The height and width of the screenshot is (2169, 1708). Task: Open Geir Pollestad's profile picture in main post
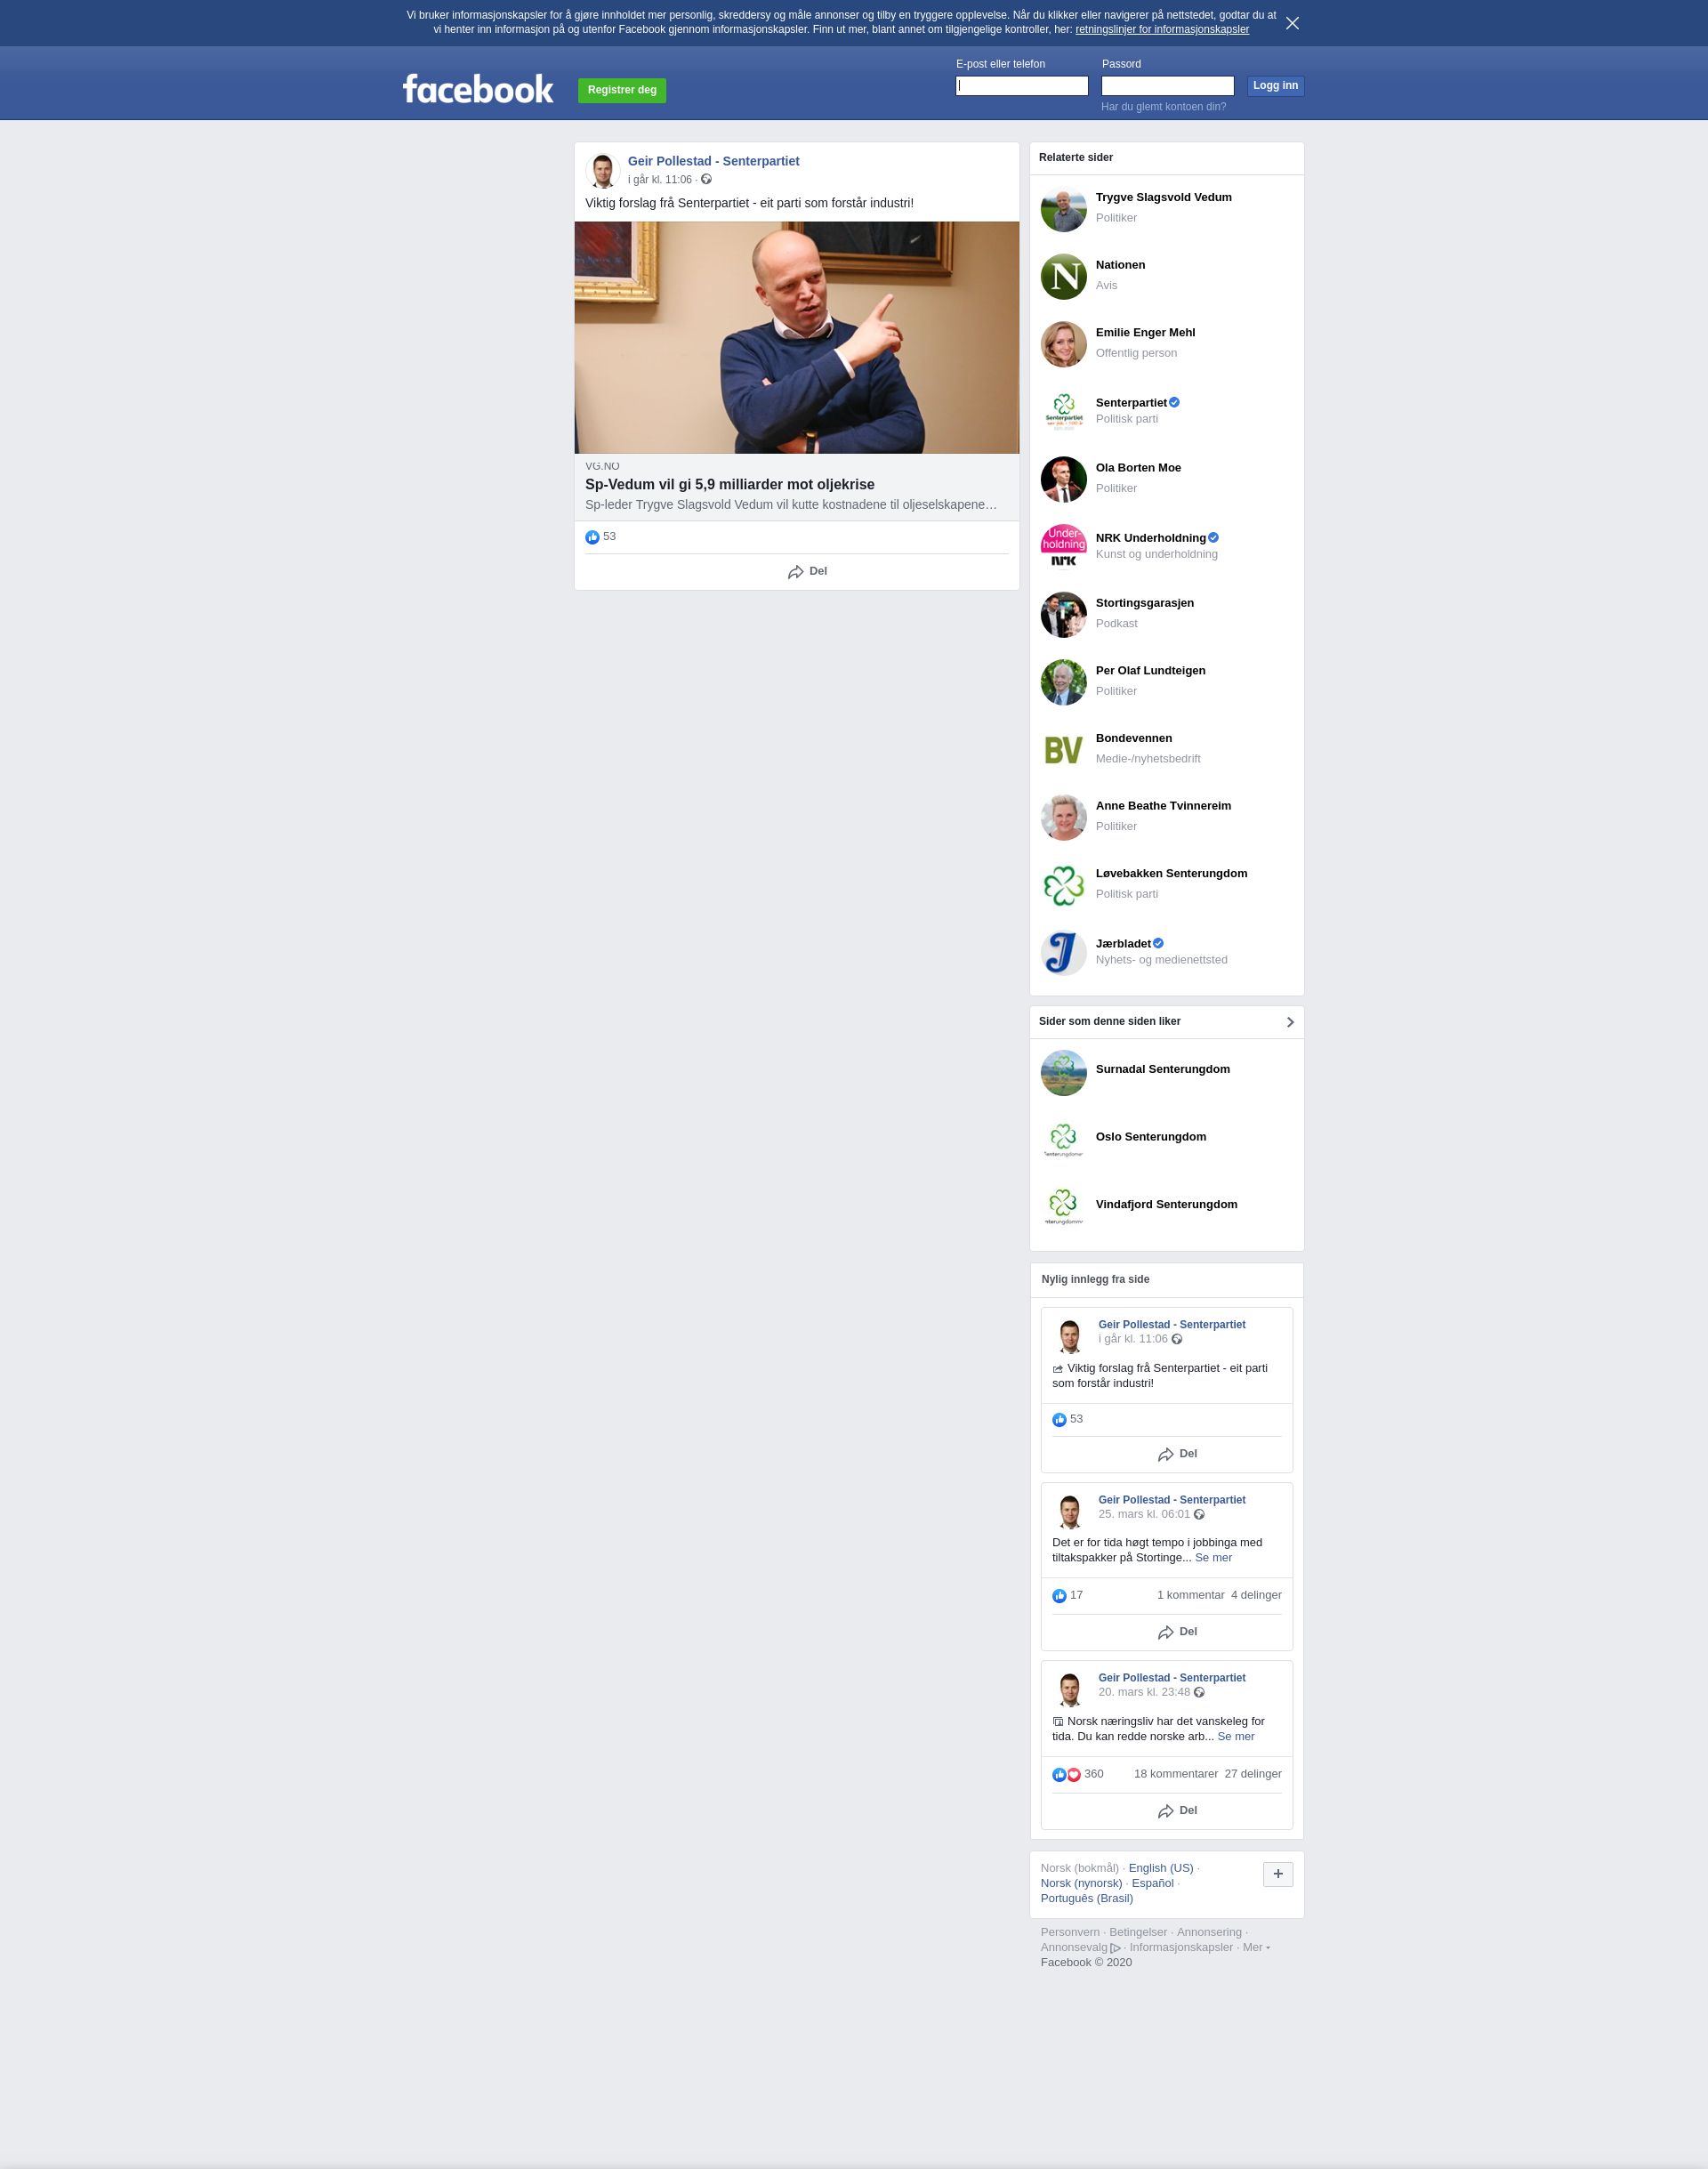coord(602,171)
